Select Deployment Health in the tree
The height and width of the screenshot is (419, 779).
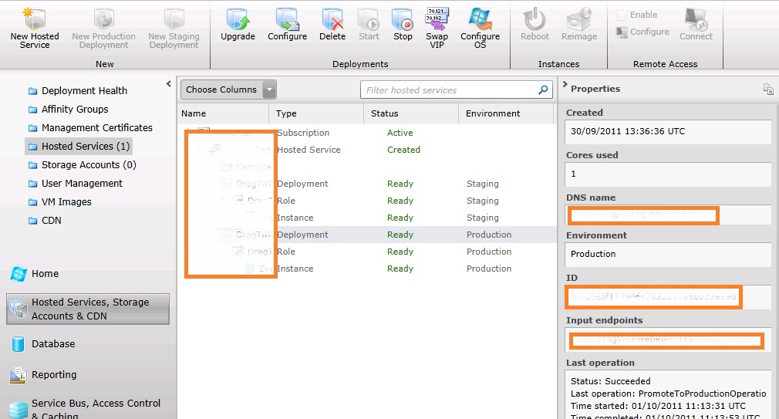pyautogui.click(x=84, y=91)
